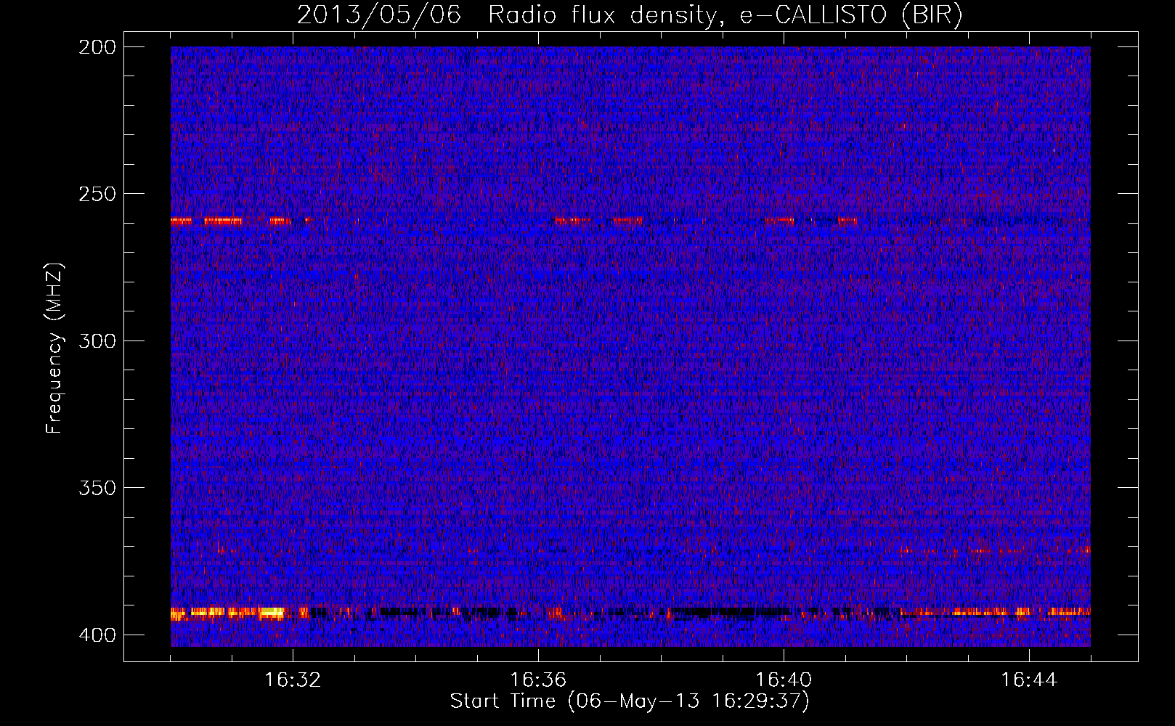Click the Start Time axis label
The height and width of the screenshot is (726, 1175).
point(630,701)
